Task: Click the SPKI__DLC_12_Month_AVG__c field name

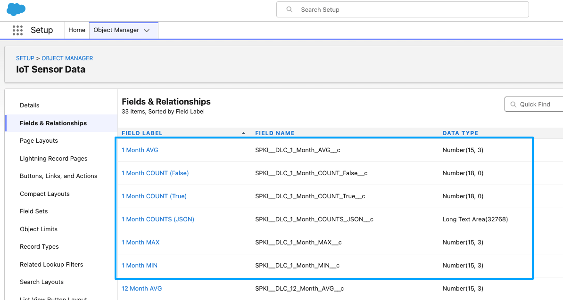Action: [x=299, y=289]
